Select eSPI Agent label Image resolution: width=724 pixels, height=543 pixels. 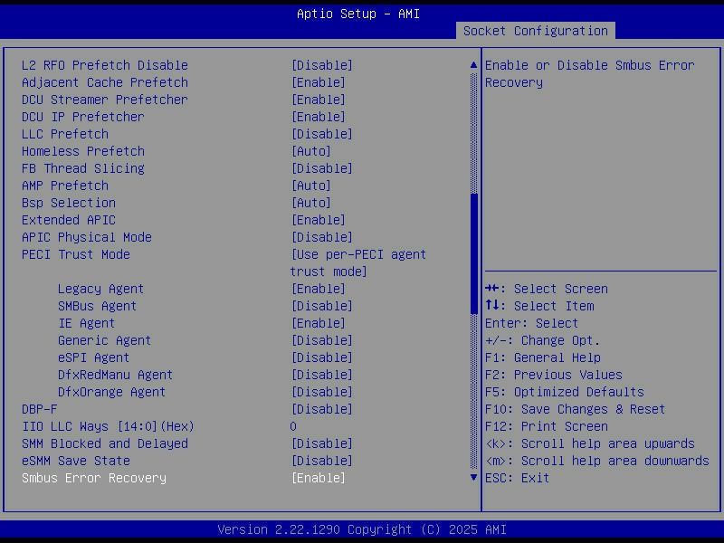pos(93,357)
